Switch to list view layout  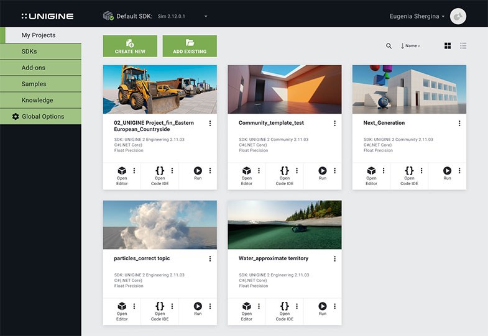[x=463, y=46]
